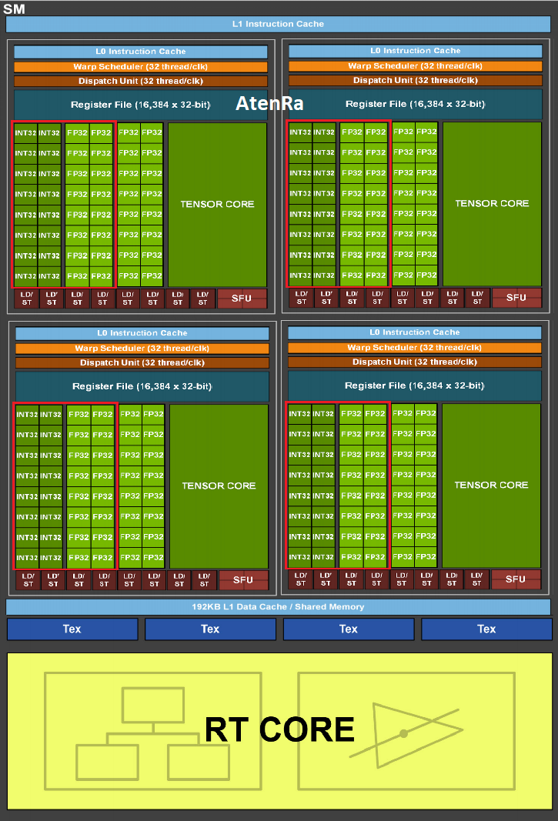Screen dimensions: 558x821
Task: Click the top-right TENSOR CORE block
Action: click(x=492, y=204)
